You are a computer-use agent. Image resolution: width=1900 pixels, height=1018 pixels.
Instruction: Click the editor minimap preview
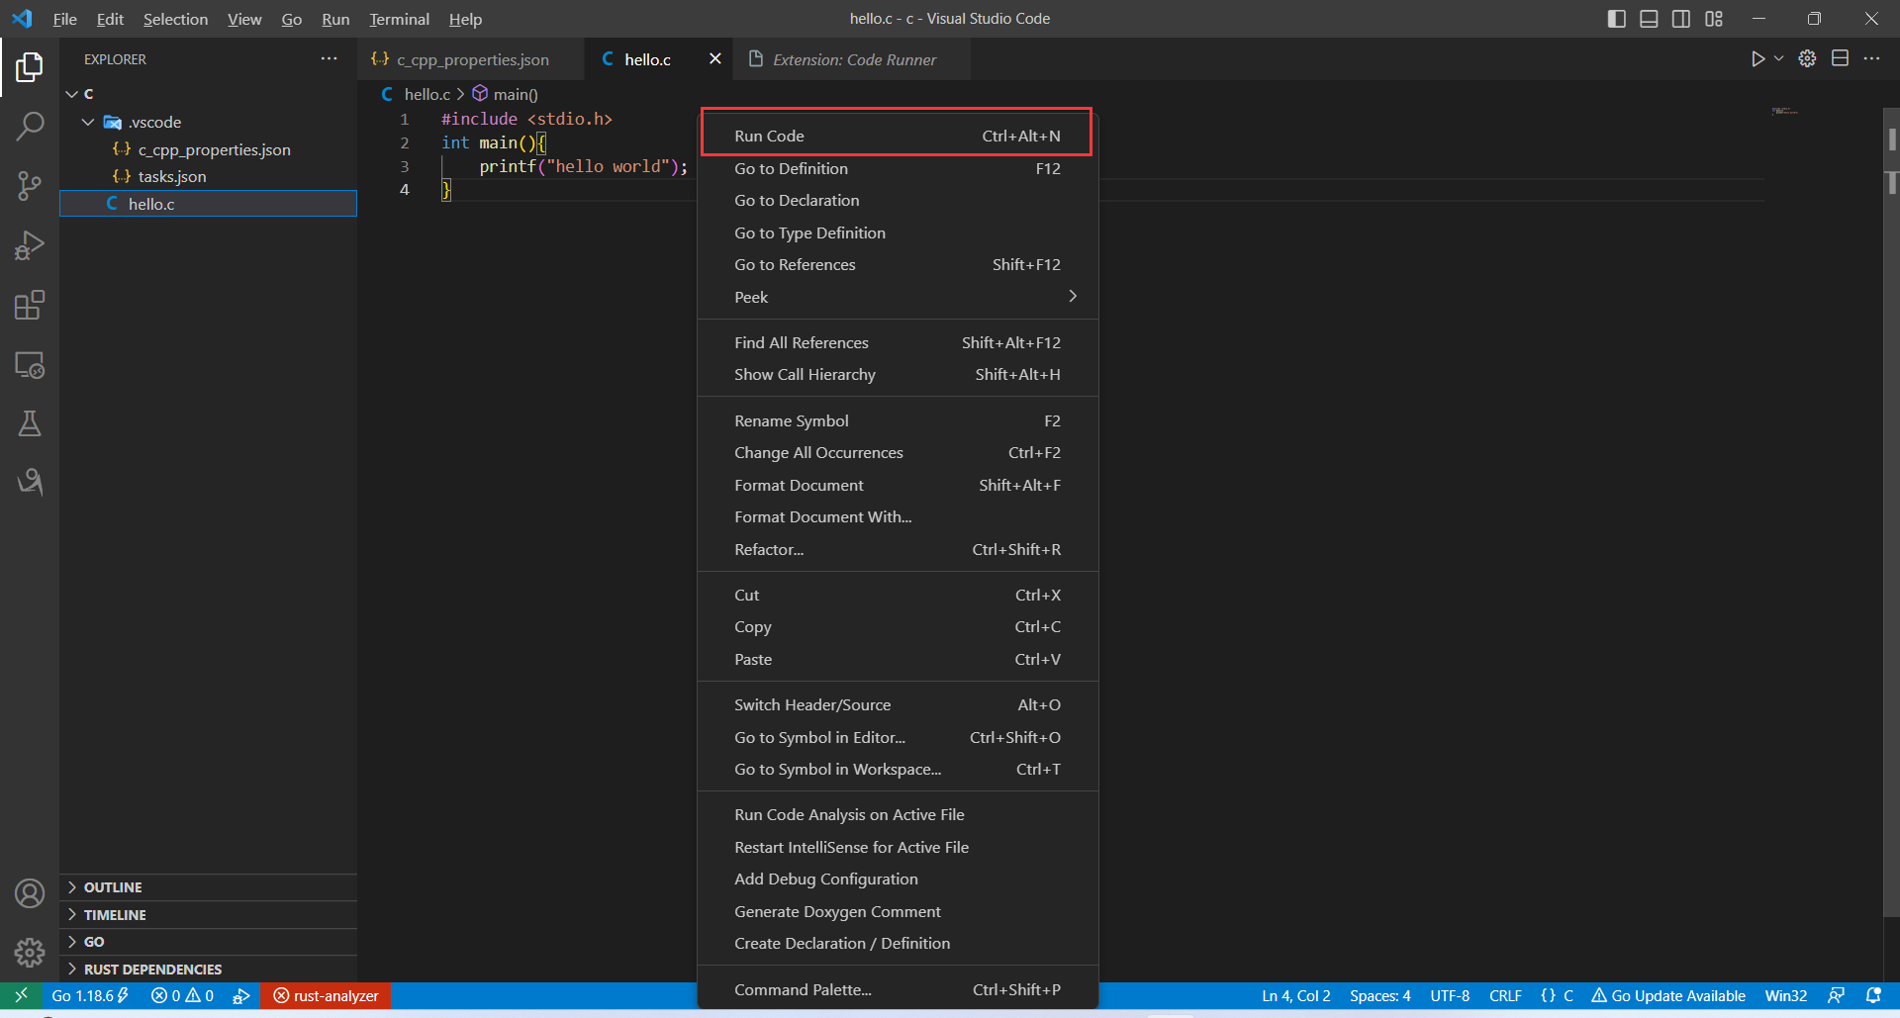click(x=1785, y=111)
